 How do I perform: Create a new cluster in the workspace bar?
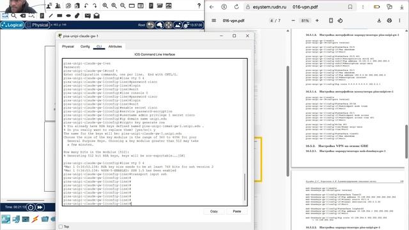160,25
